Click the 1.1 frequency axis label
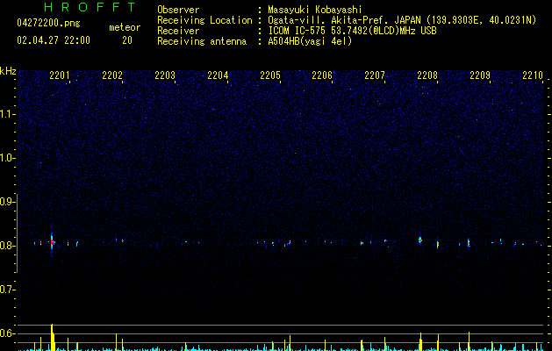This screenshot has height=351, width=552. point(7,114)
